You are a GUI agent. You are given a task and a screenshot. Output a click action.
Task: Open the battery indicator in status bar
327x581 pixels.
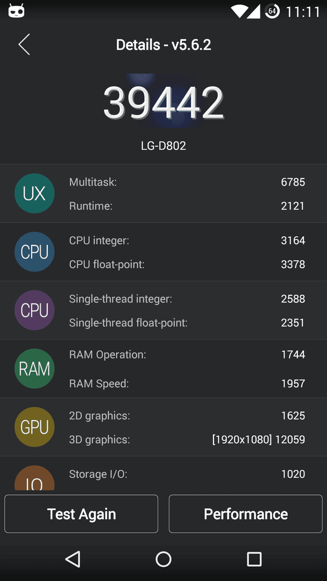272,11
